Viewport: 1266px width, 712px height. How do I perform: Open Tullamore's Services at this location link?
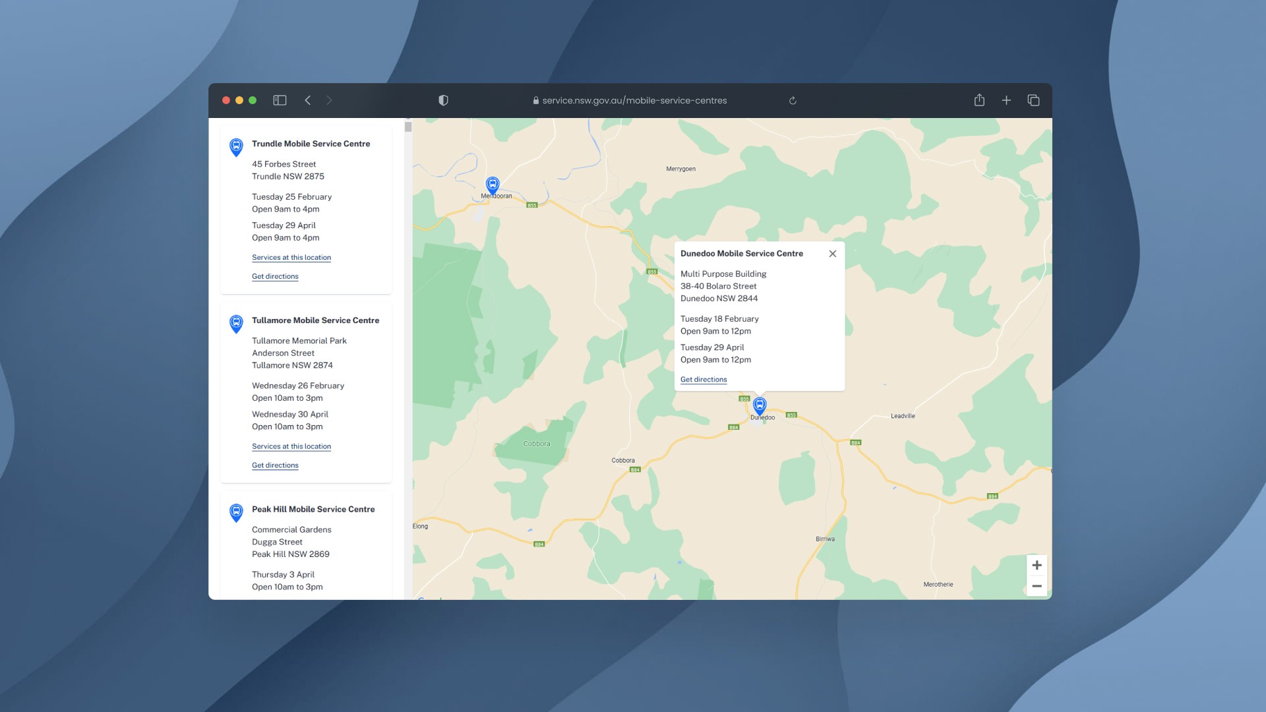pyautogui.click(x=291, y=446)
